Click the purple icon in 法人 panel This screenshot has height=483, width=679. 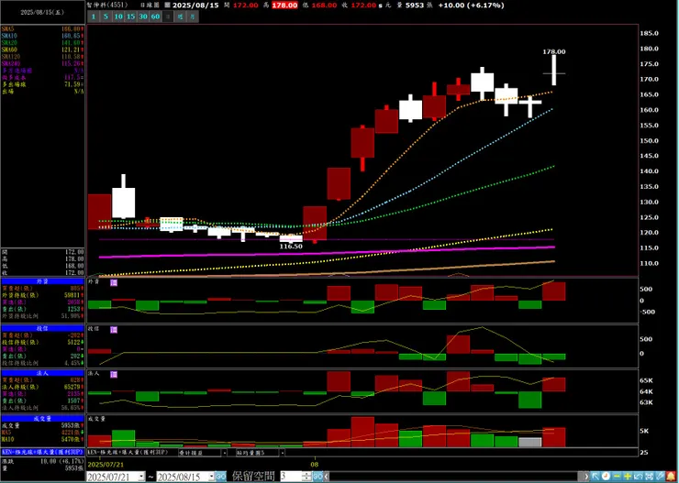coord(114,375)
